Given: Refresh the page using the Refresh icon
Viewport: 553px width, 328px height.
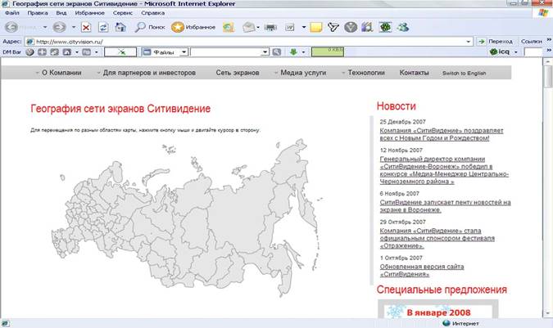Looking at the screenshot, I should coord(103,27).
